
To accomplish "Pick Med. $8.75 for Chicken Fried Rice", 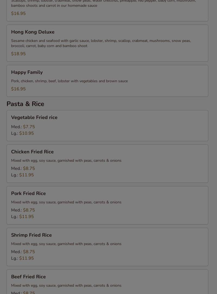I will (23, 169).
